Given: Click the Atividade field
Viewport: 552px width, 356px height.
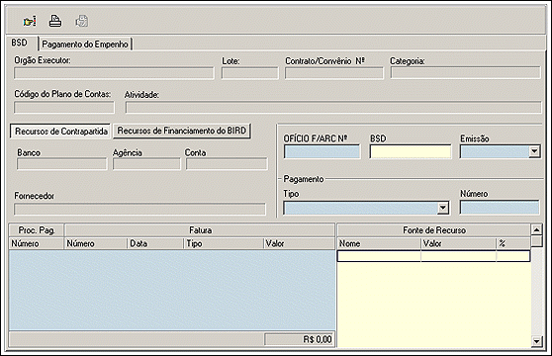Looking at the screenshot, I should pos(333,107).
